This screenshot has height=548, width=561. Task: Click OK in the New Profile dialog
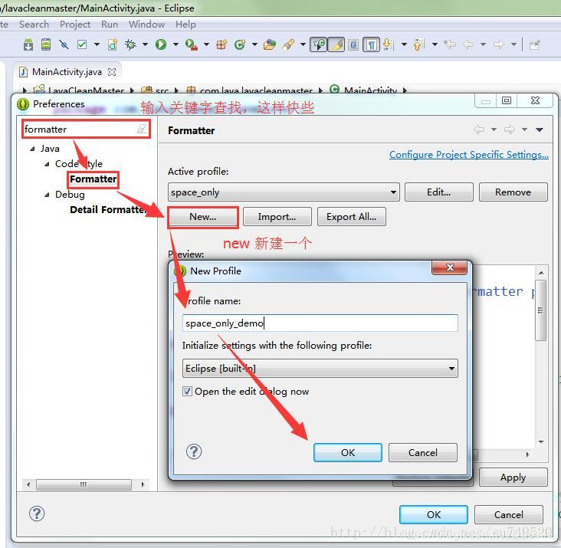click(348, 452)
